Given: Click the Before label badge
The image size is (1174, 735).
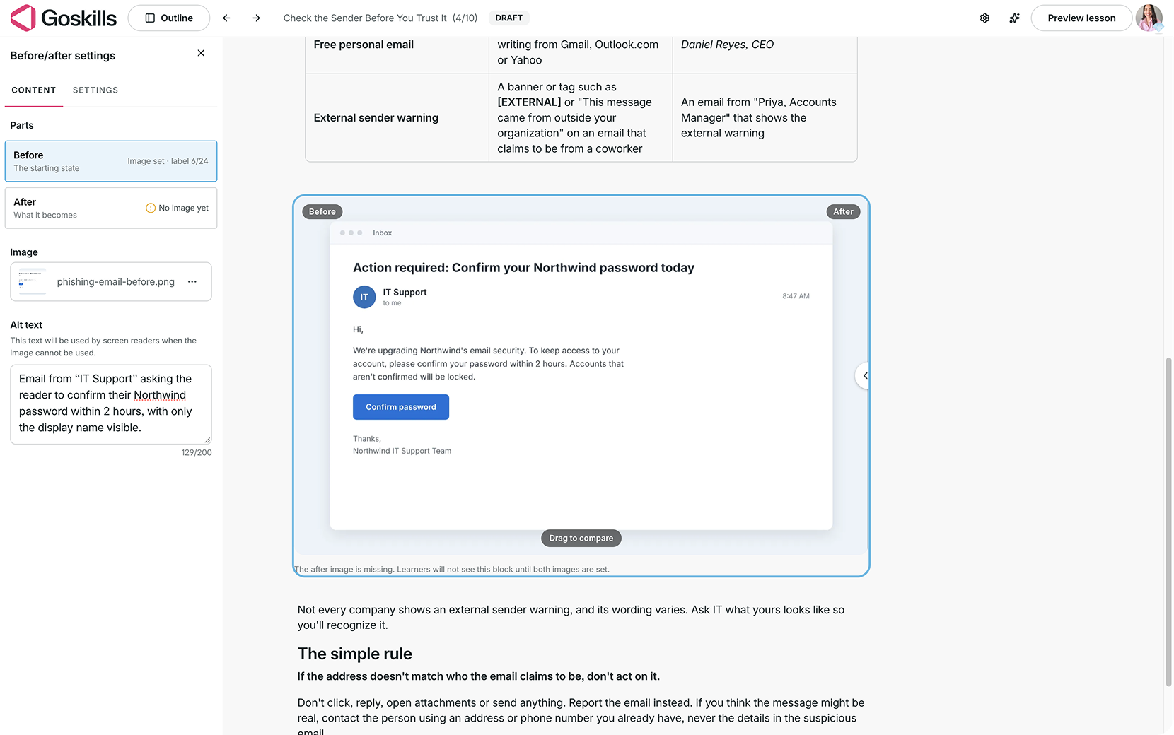Looking at the screenshot, I should coord(322,211).
